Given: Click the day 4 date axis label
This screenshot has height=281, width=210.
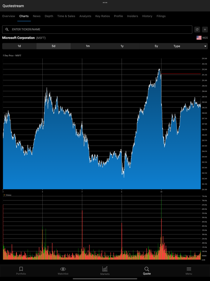Looking at the screenshot, I should click(x=43, y=192).
